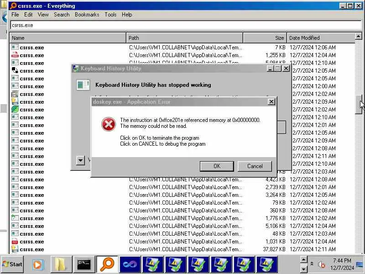Open the 7:44 PM system clock
The height and width of the screenshot is (274, 365).
pos(342,264)
